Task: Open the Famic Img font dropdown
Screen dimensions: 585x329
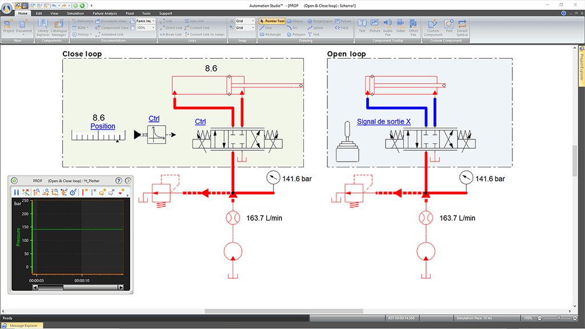Action: click(x=154, y=21)
